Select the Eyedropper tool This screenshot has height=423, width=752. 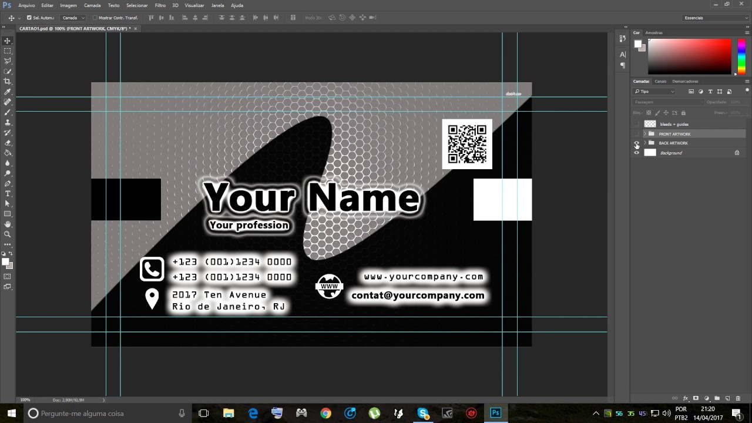pos(8,92)
